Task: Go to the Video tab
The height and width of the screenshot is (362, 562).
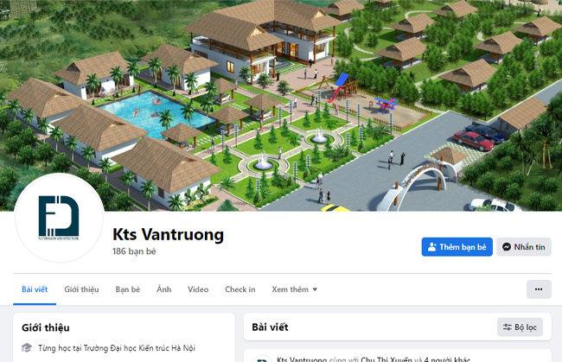Action: point(198,289)
